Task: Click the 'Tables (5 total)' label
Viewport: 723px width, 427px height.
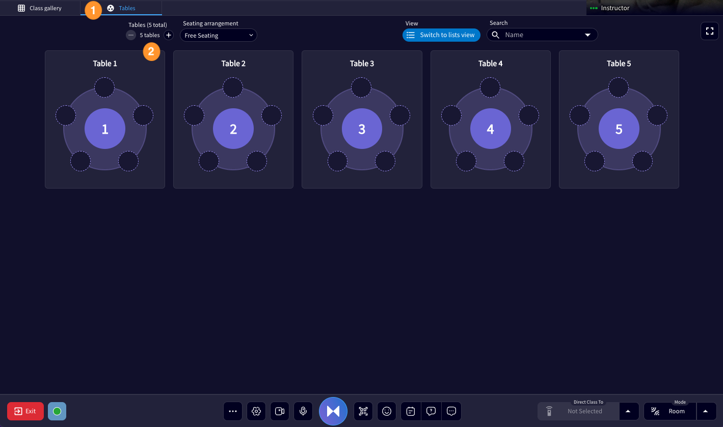Action: (x=148, y=25)
